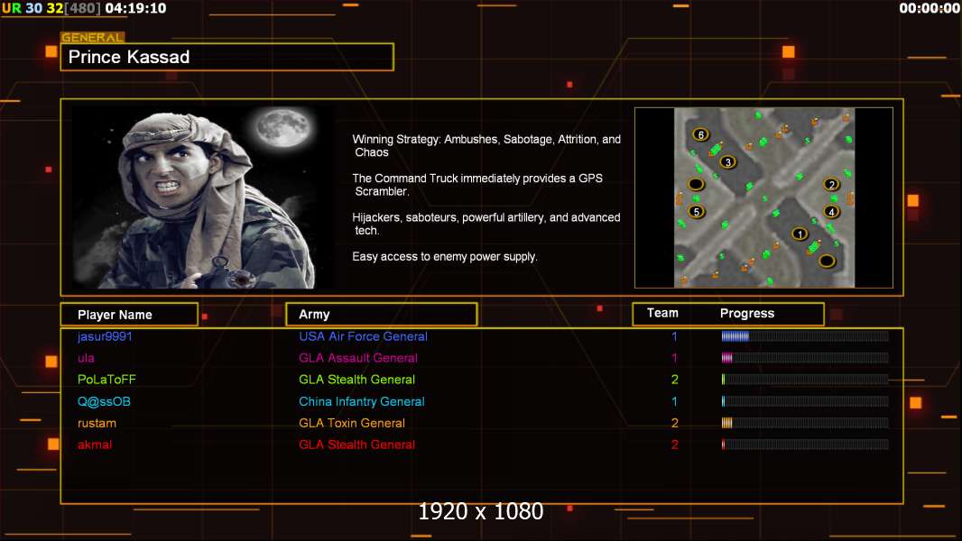Click ula's team number 1

[674, 358]
